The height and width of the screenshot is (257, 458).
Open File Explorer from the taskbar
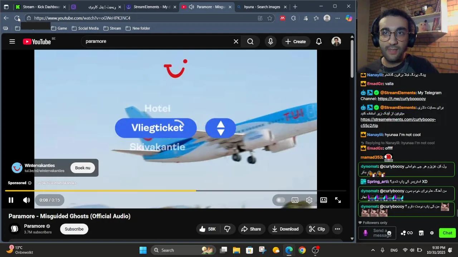(237, 250)
